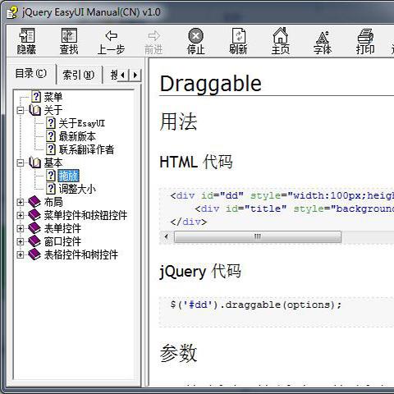Expand the 布局 tree node
This screenshot has height=394, width=394.
click(x=21, y=202)
